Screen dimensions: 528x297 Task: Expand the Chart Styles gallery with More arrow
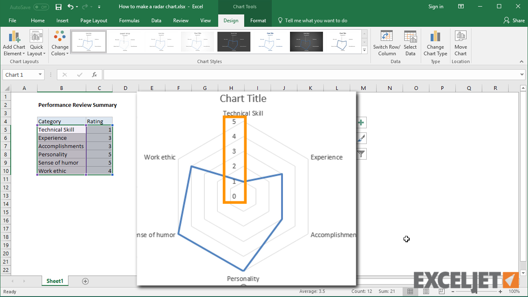click(x=364, y=50)
